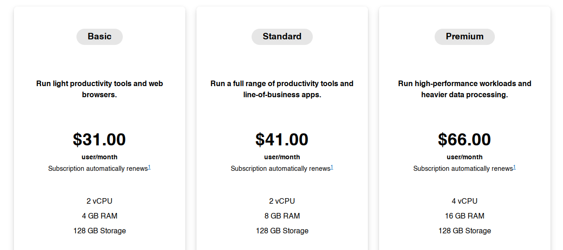Viewport: 563px width, 250px height.
Task: Click the $31.00 price text
Action: (x=99, y=139)
